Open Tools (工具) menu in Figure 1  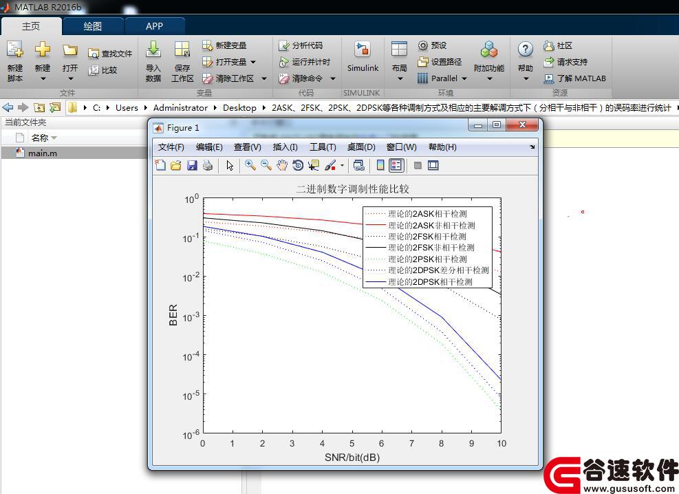tap(323, 147)
